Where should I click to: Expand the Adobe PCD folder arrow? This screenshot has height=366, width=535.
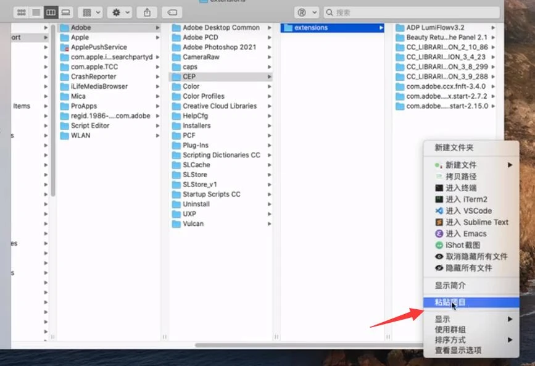coord(270,38)
